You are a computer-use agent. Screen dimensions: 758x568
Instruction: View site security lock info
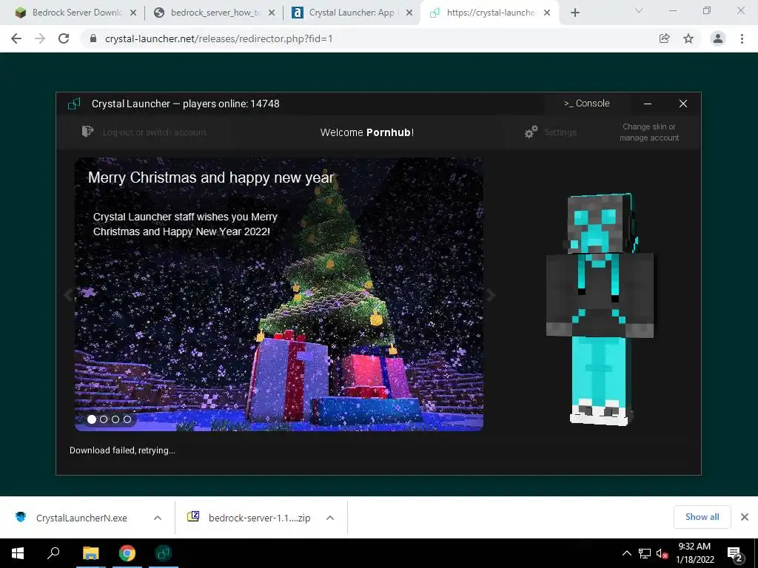(93, 38)
